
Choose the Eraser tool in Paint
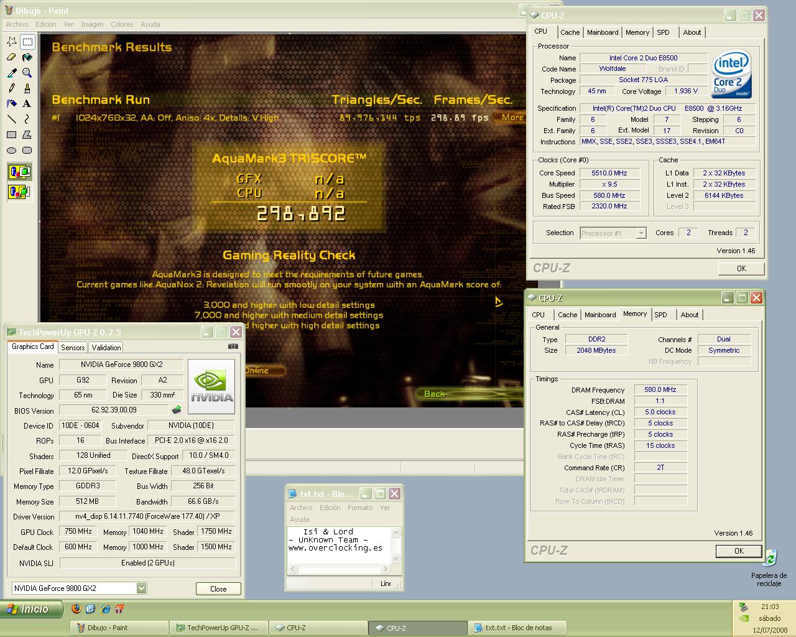(12, 57)
